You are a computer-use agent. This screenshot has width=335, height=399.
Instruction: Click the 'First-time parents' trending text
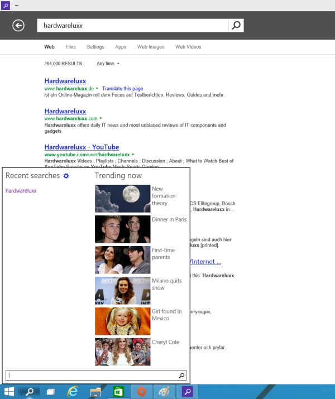tap(163, 253)
